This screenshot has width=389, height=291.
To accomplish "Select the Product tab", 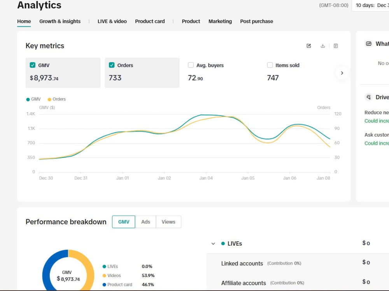I will pyautogui.click(x=191, y=21).
